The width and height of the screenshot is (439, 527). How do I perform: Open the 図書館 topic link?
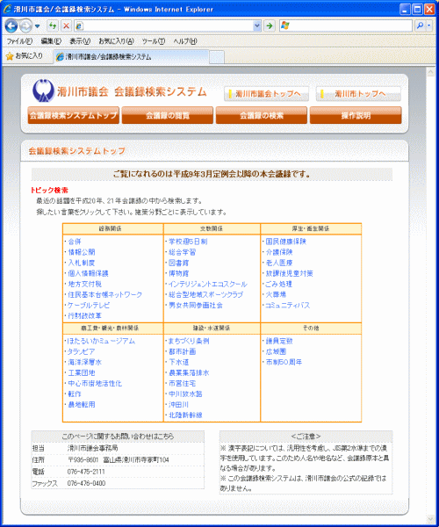tap(179, 263)
